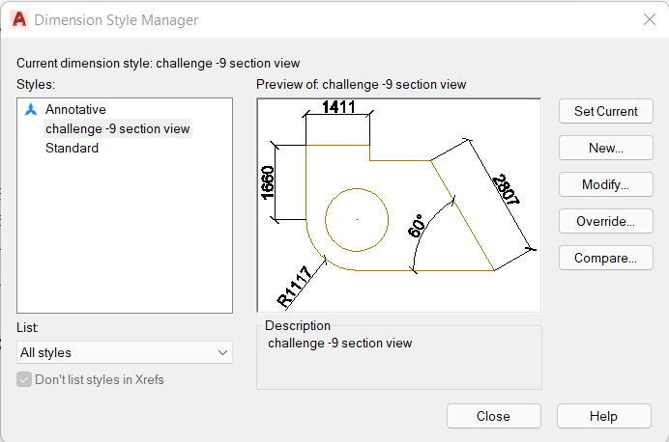
Task: Select challenge -9 section view style
Action: tap(117, 128)
